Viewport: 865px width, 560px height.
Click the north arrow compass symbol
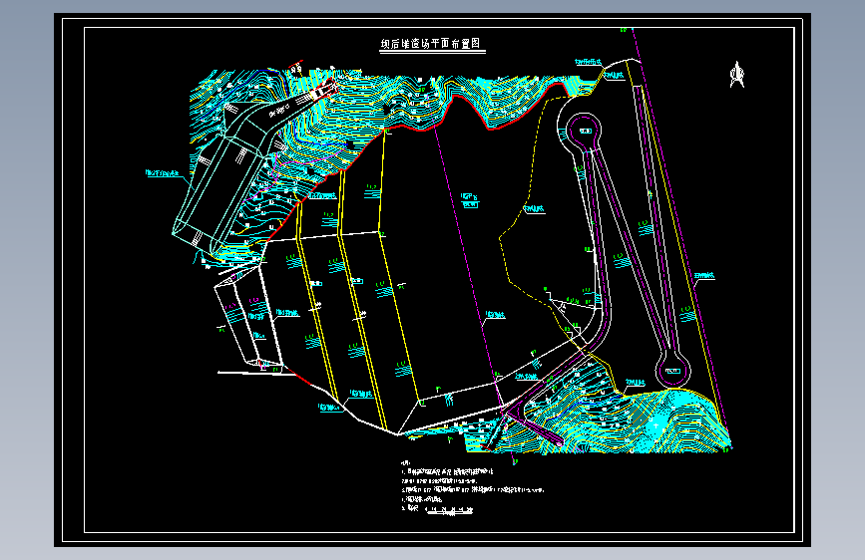click(x=737, y=75)
